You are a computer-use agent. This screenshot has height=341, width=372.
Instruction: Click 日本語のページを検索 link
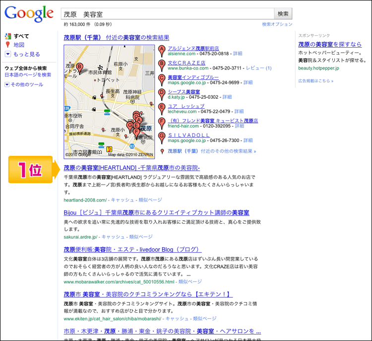click(x=28, y=75)
